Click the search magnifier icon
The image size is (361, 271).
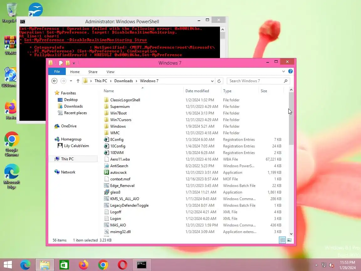tap(285, 81)
